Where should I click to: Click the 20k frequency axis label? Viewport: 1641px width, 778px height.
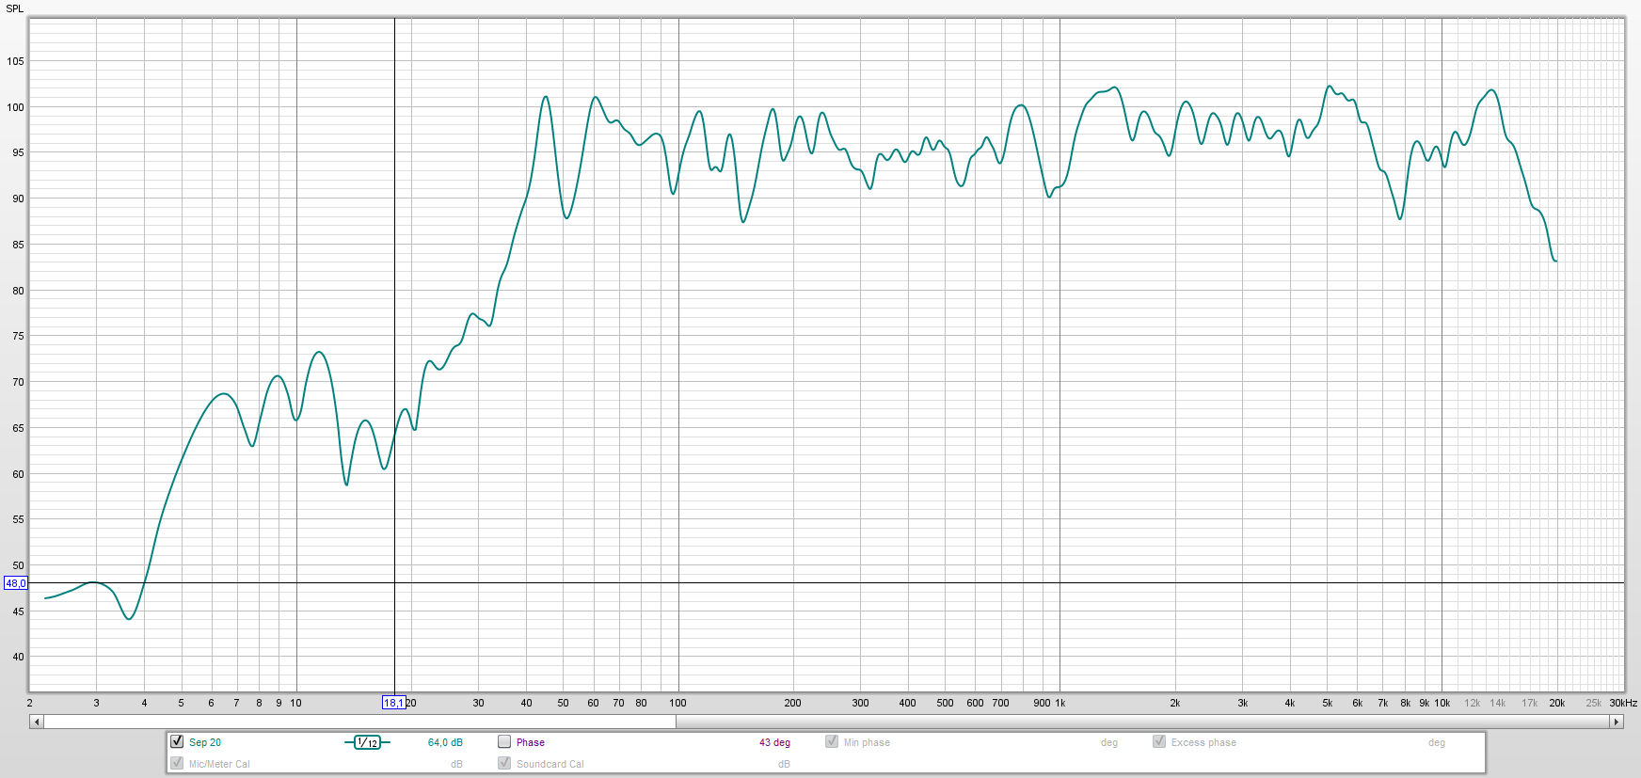pyautogui.click(x=1557, y=703)
